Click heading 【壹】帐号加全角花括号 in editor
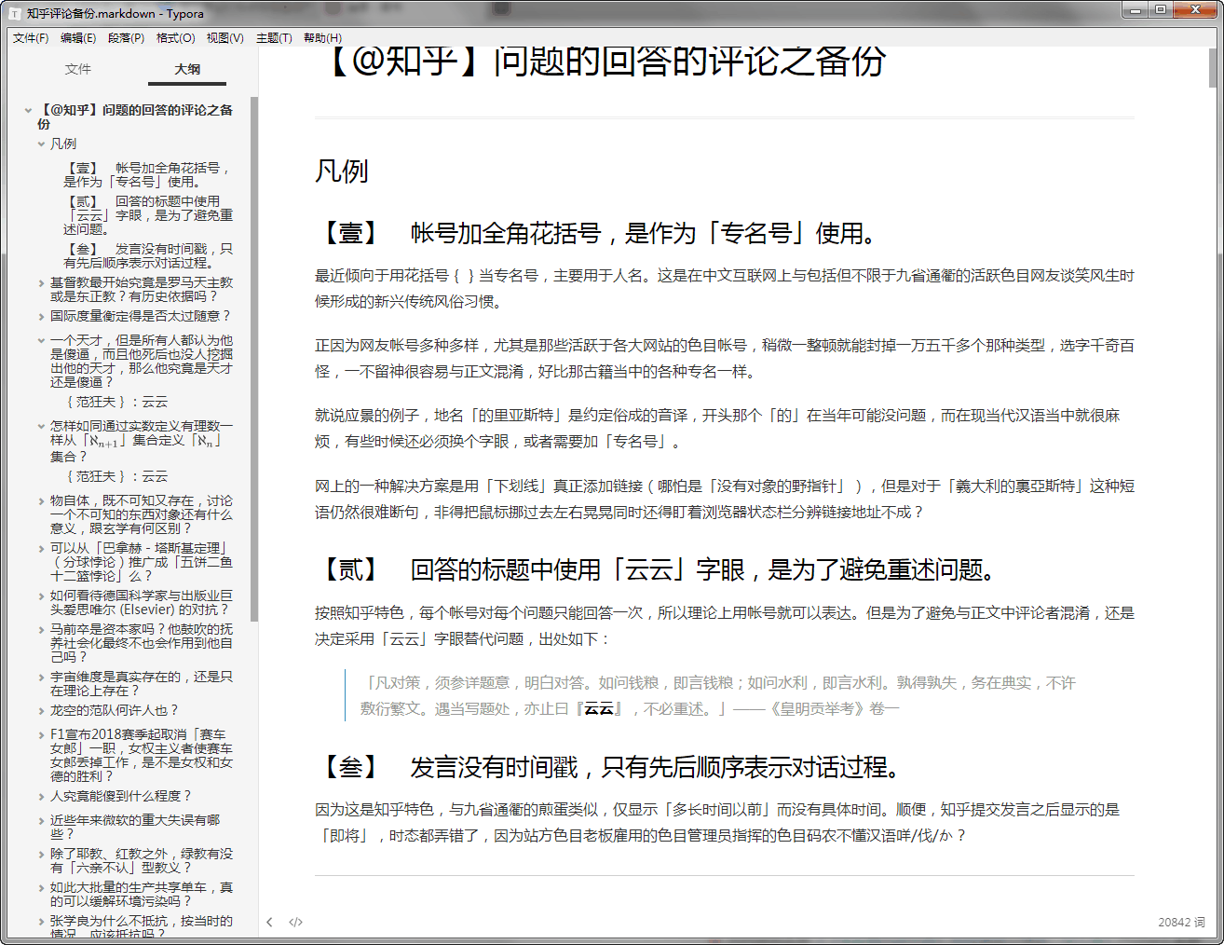The height and width of the screenshot is (945, 1224). pos(598,233)
